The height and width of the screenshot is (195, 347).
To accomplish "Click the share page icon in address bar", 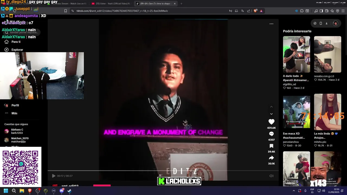I will point(249,11).
